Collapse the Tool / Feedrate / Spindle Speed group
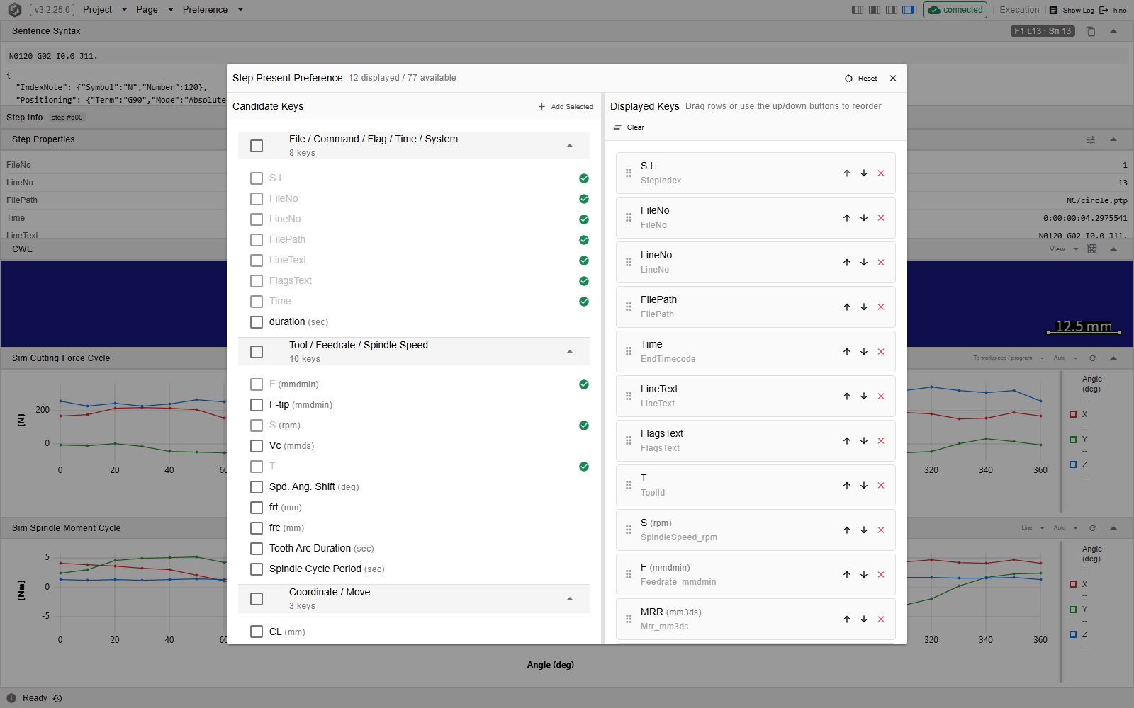The image size is (1134, 708). [570, 352]
